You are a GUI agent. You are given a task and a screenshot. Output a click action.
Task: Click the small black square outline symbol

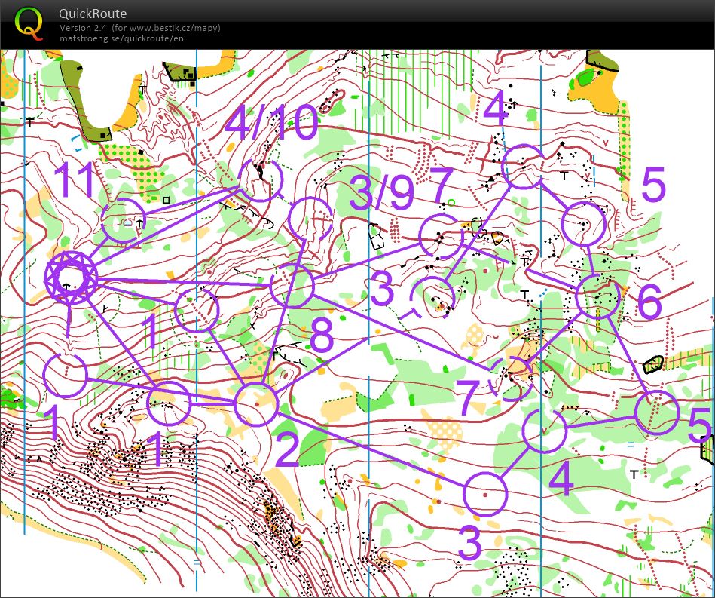point(166,200)
